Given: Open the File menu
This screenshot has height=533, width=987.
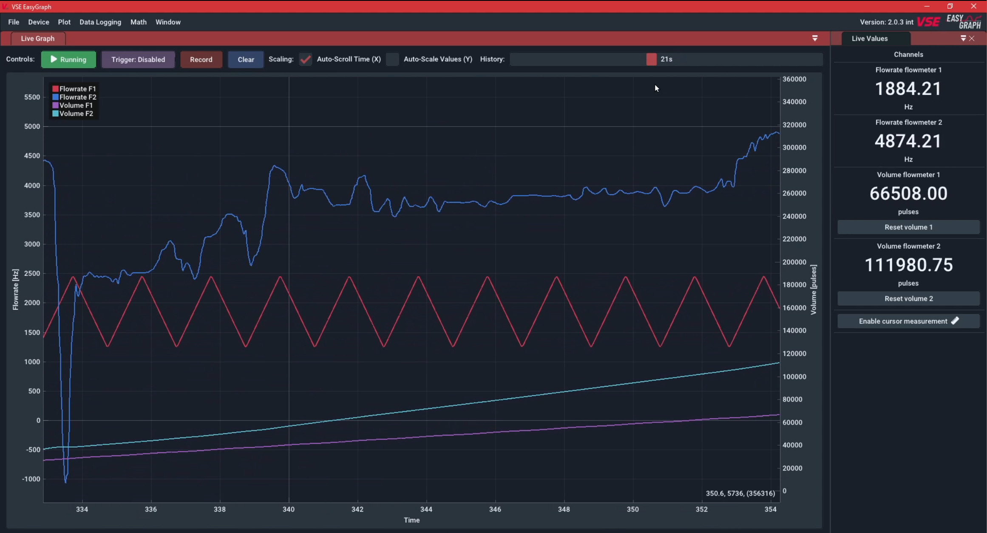Looking at the screenshot, I should click(x=14, y=22).
